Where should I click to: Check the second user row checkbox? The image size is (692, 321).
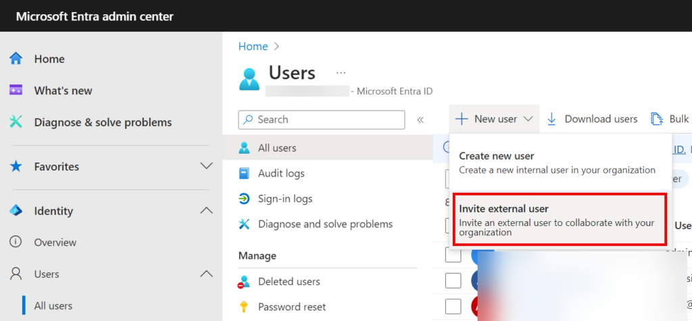[x=453, y=281]
